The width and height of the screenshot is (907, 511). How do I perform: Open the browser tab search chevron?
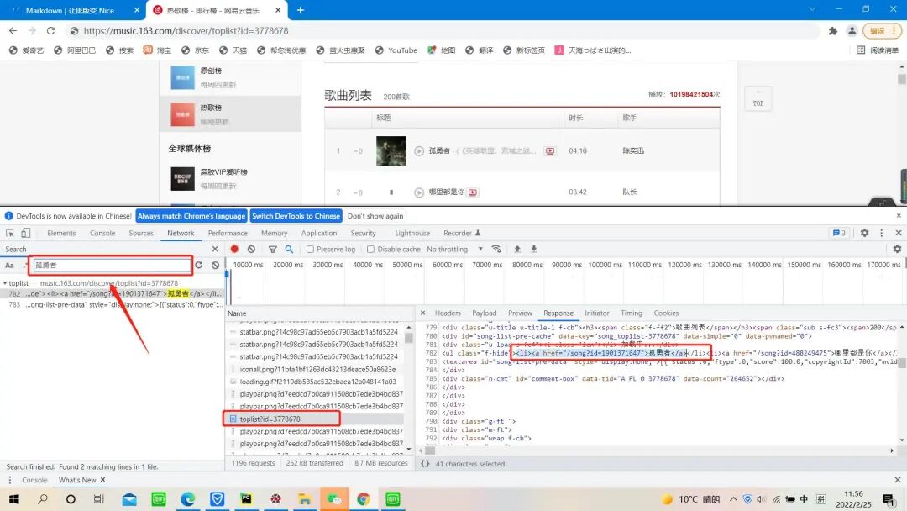click(812, 9)
